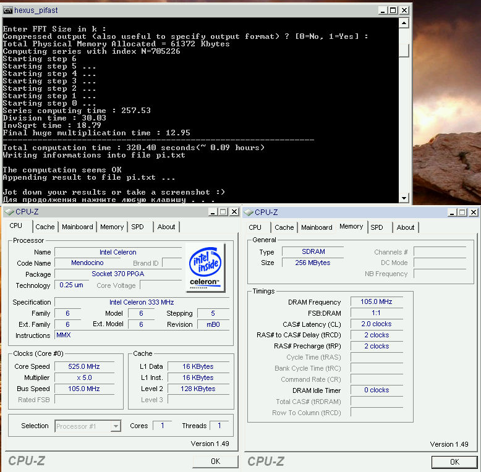Open the Cache tab in left CPU-Z window
The height and width of the screenshot is (472, 481).
point(45,227)
